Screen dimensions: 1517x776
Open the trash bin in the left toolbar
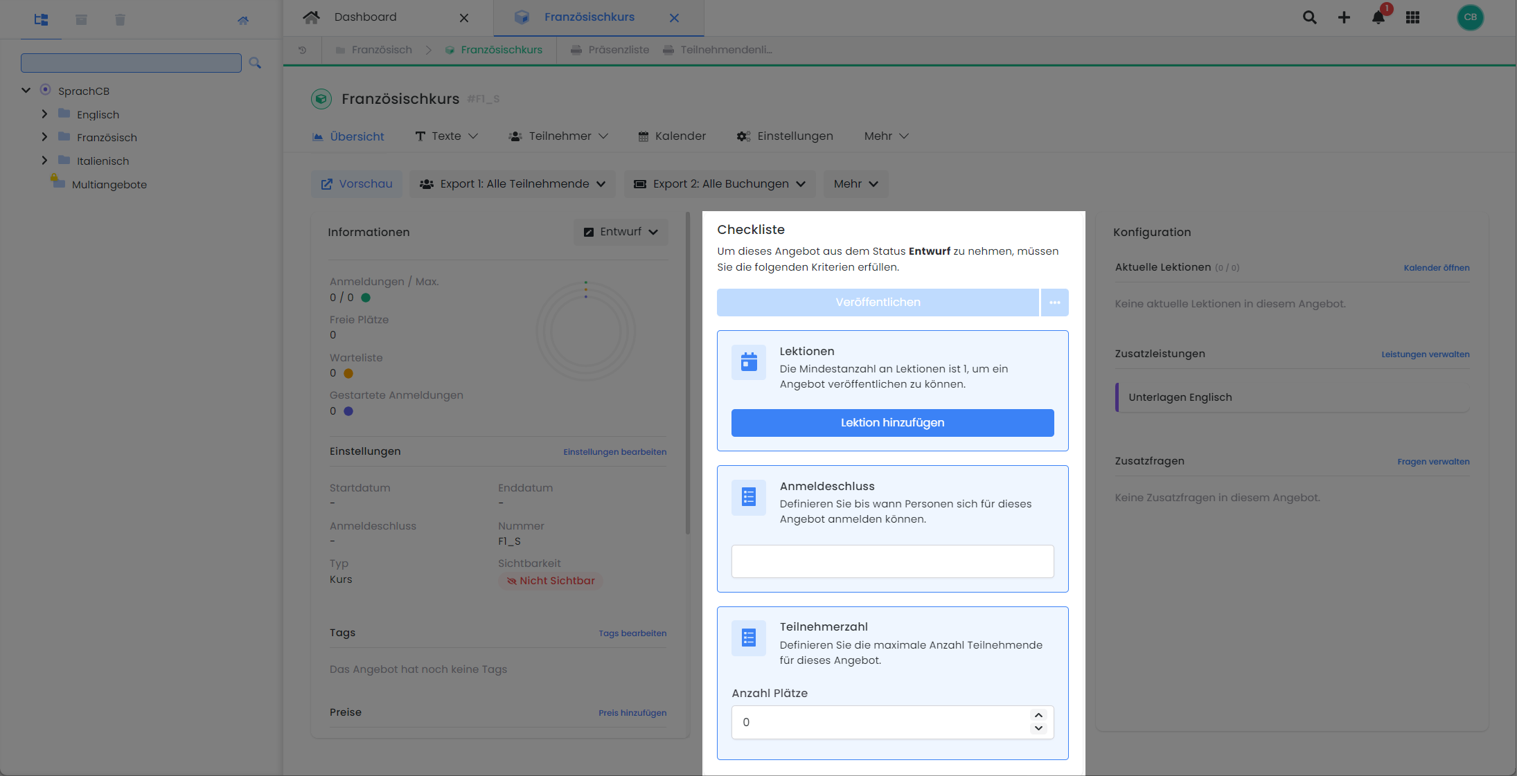coord(120,19)
